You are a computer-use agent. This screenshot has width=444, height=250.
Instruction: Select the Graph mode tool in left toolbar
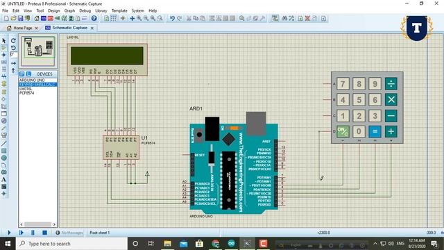point(4,106)
